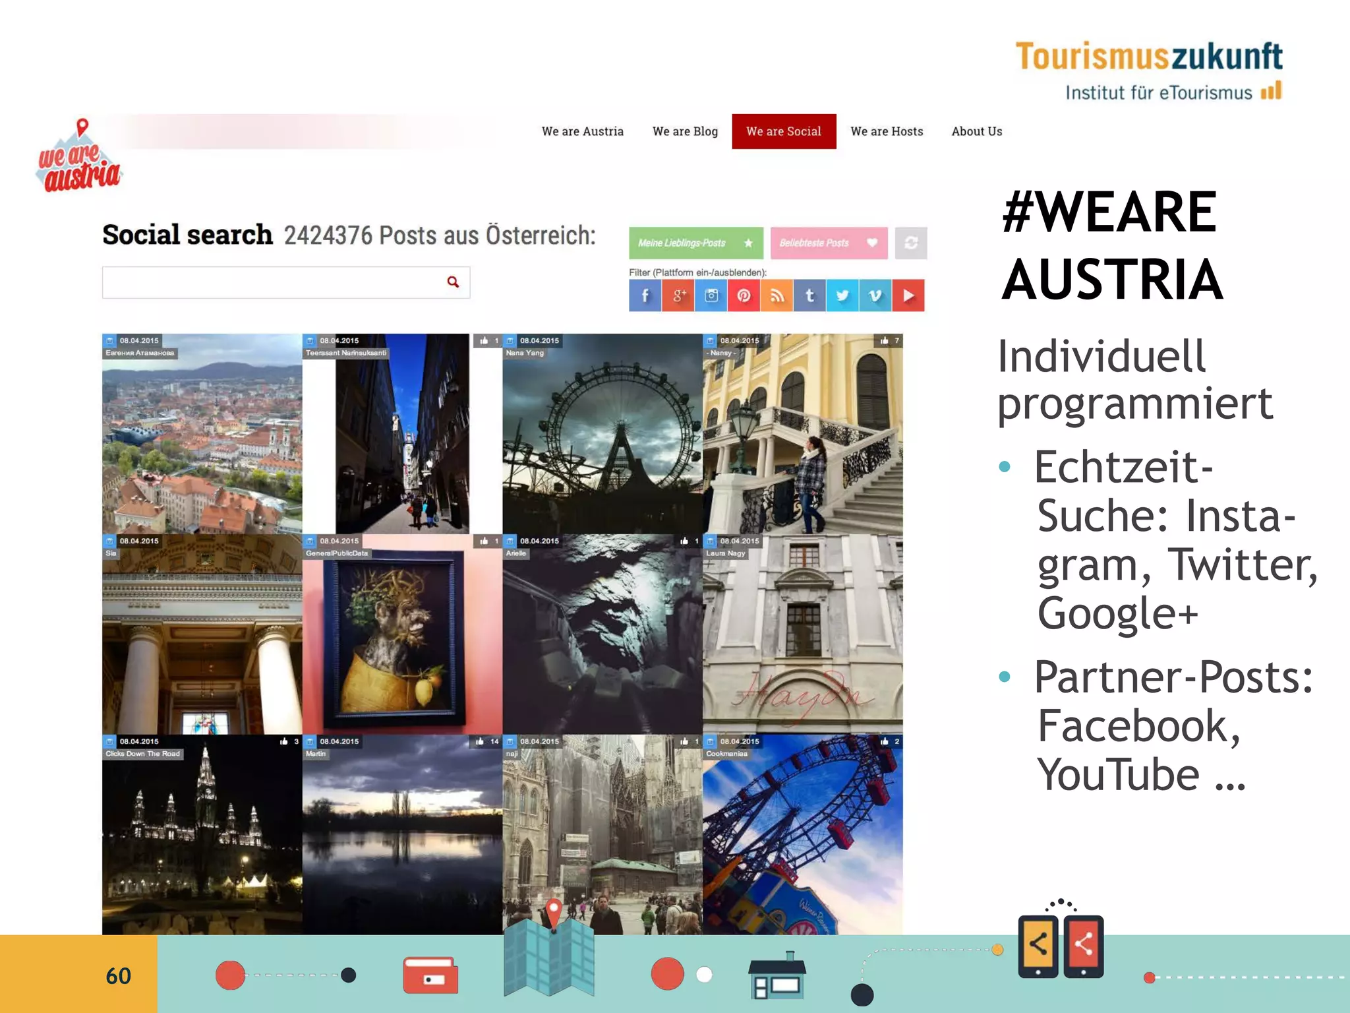Image resolution: width=1350 pixels, height=1013 pixels.
Task: Open the lake sunset post by Martin
Action: [x=402, y=835]
